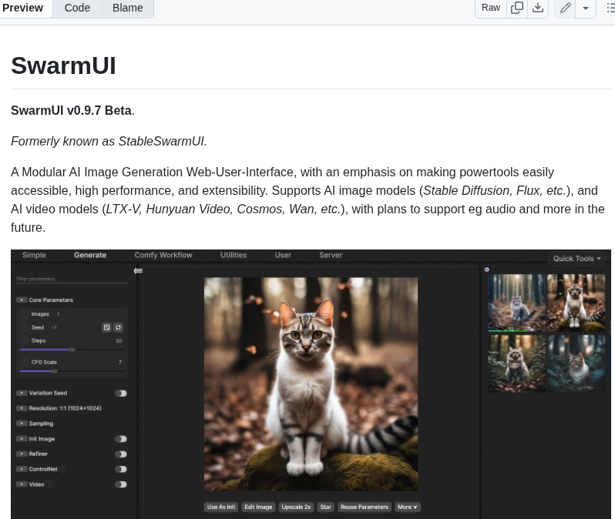Click the CFG Scale value 7
615x519 pixels.
click(120, 363)
